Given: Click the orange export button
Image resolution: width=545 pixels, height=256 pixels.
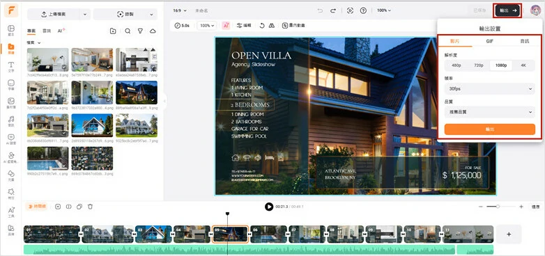Looking at the screenshot, I should 490,129.
